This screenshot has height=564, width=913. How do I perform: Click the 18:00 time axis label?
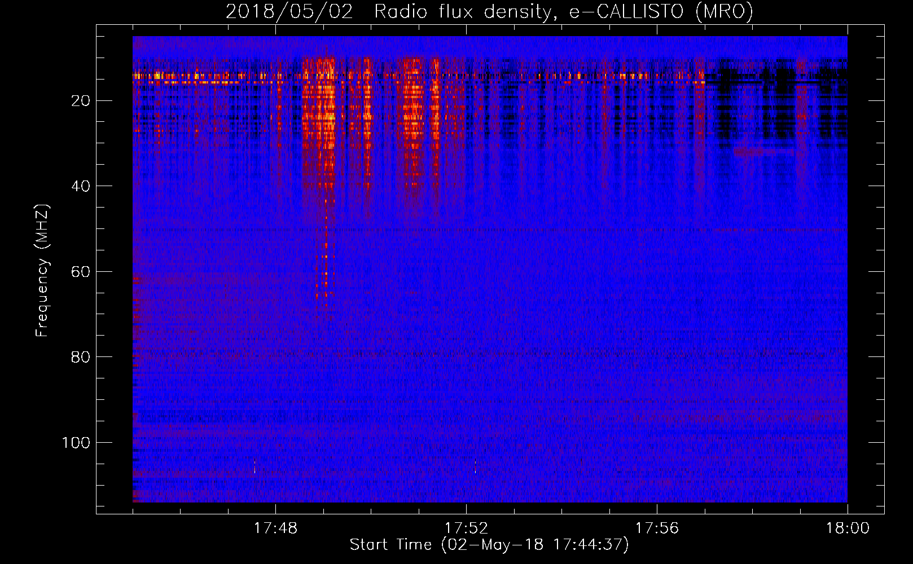[x=848, y=528]
